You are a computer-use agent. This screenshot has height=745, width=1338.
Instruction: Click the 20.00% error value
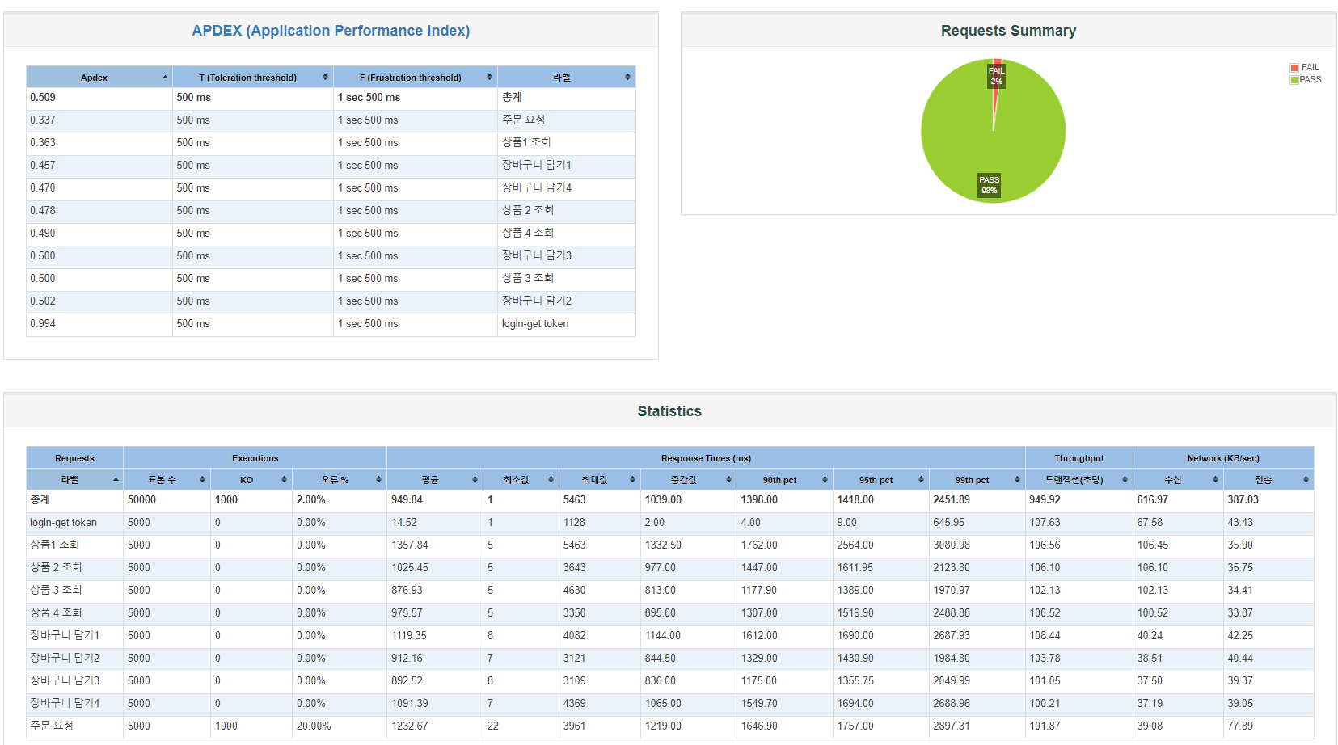(x=314, y=726)
